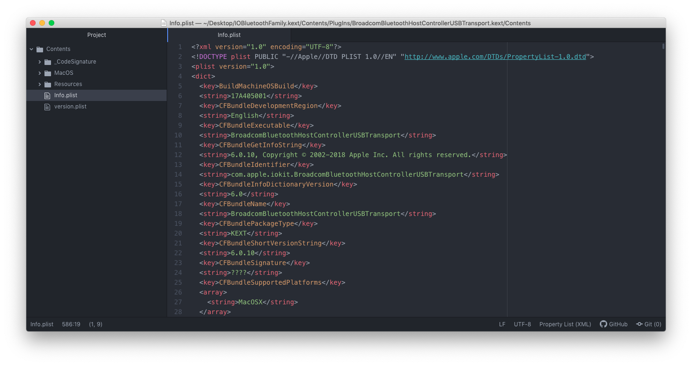Click line number 14 in the gutter
This screenshot has height=366, width=692.
click(x=178, y=174)
